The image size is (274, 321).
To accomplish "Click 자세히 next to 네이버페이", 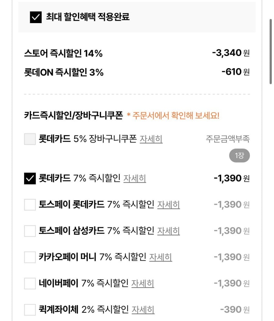I will pos(142,284).
